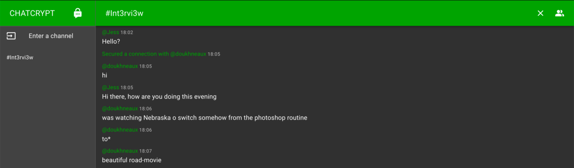
Task: Click the Hi there evening greeting message
Action: (x=159, y=96)
